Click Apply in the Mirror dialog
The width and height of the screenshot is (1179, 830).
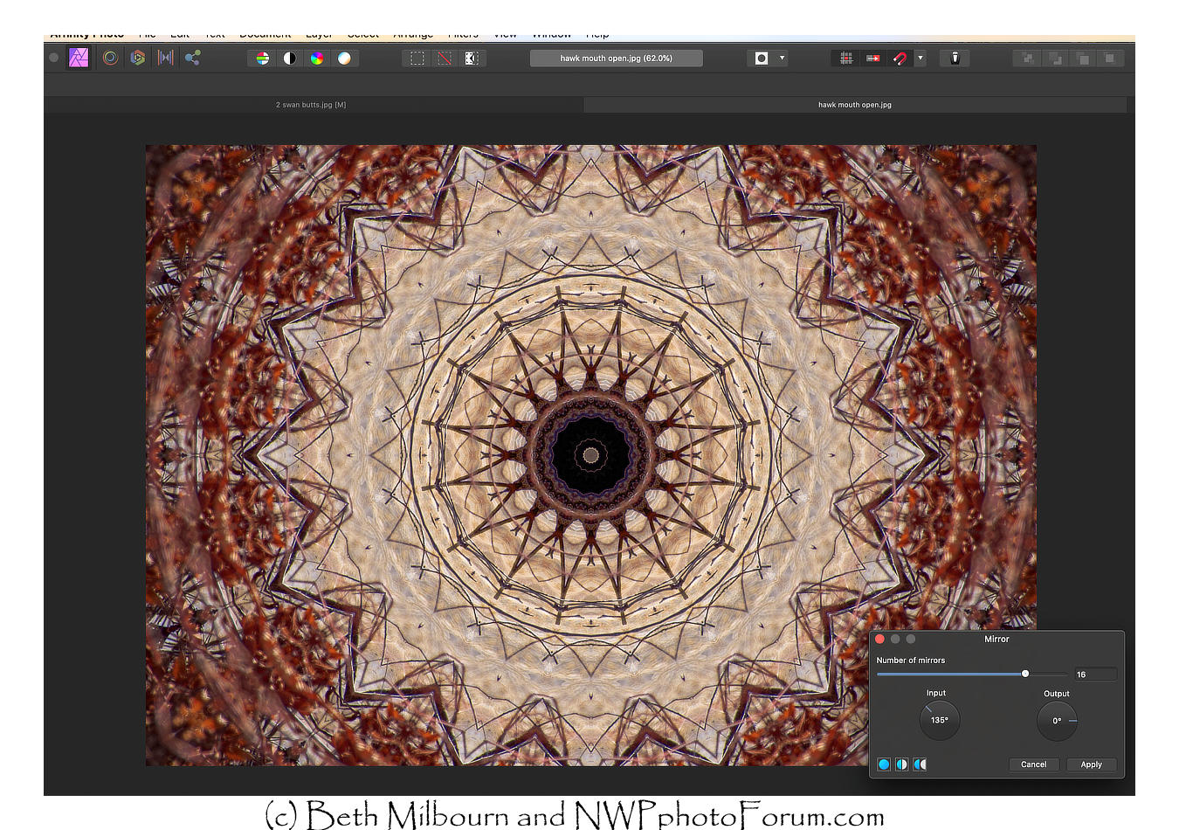coord(1091,764)
